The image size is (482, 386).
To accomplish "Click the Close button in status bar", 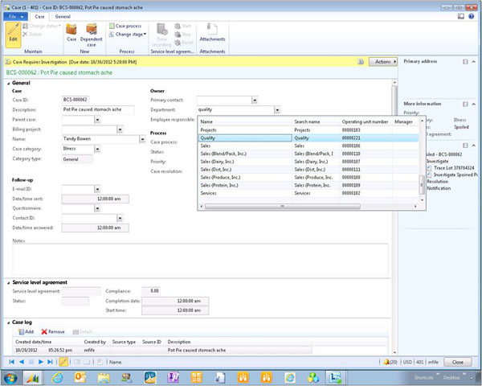I will (x=456, y=363).
